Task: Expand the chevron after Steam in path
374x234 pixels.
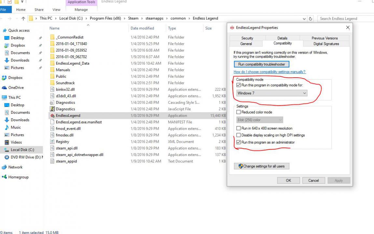Action: coord(142,18)
